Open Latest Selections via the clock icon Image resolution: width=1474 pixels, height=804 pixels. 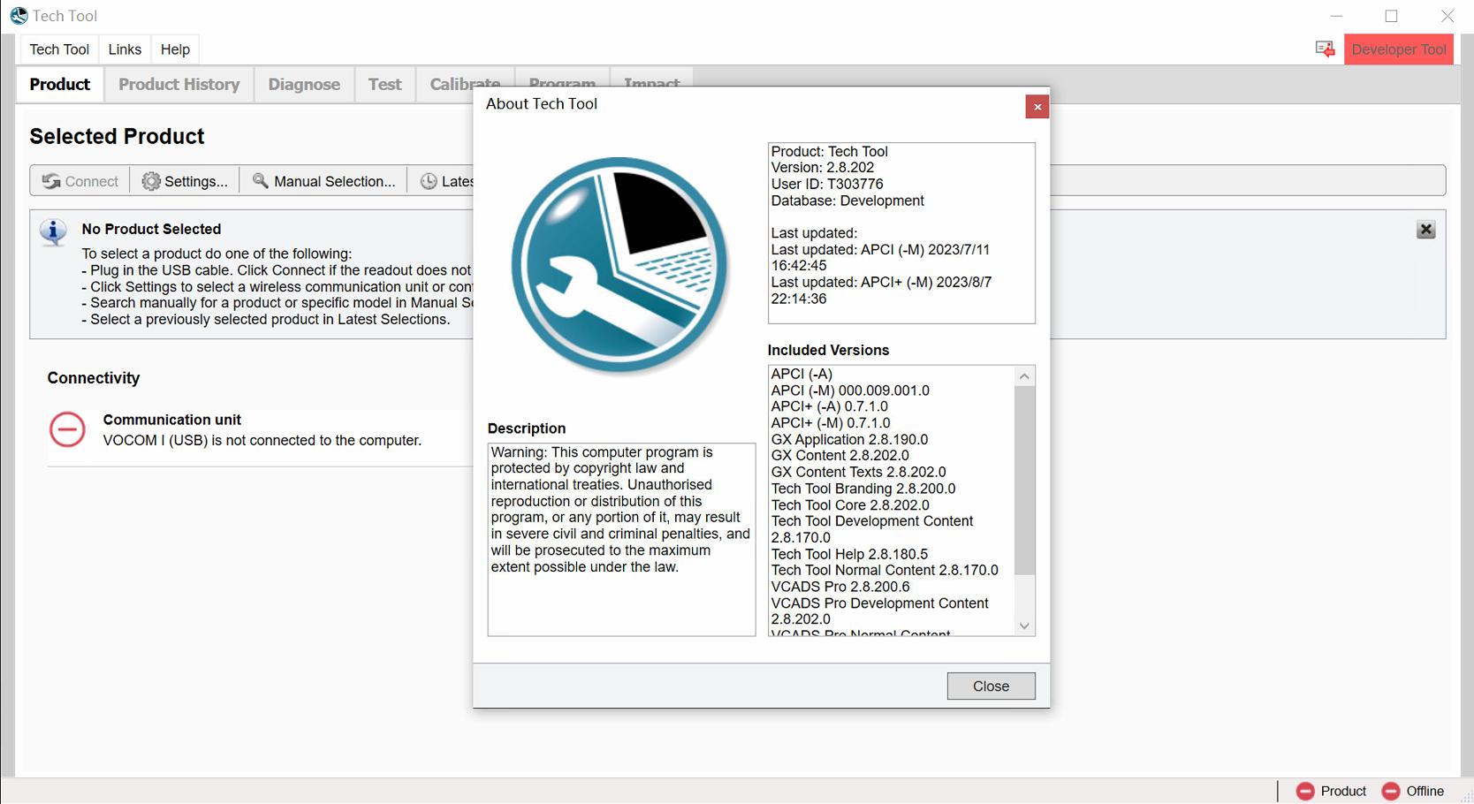(430, 181)
